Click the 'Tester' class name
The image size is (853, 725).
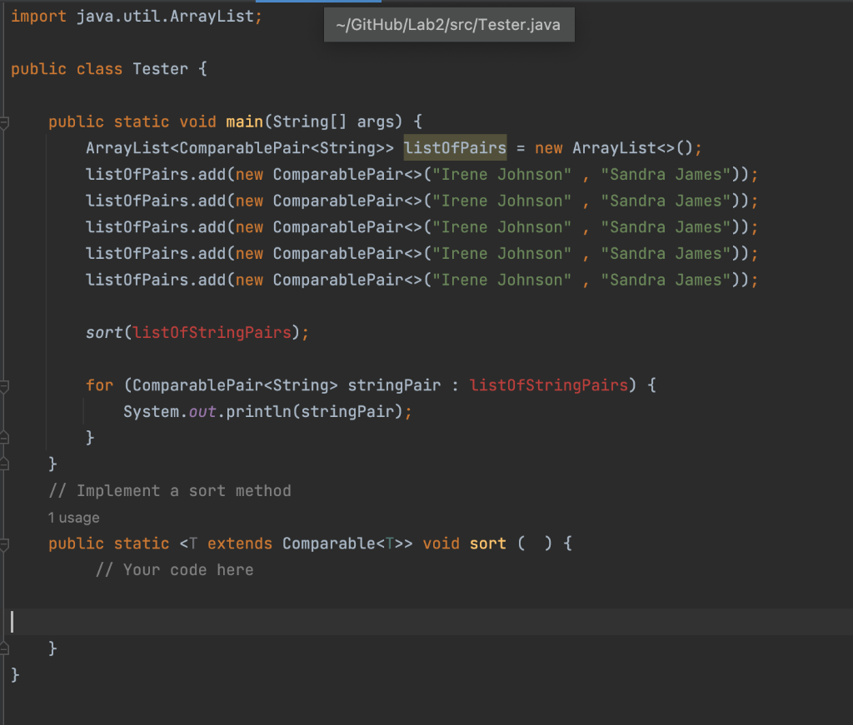coord(161,69)
